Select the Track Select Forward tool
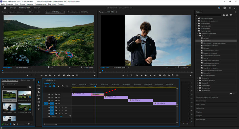The height and width of the screenshot is (129, 239). click(39, 85)
